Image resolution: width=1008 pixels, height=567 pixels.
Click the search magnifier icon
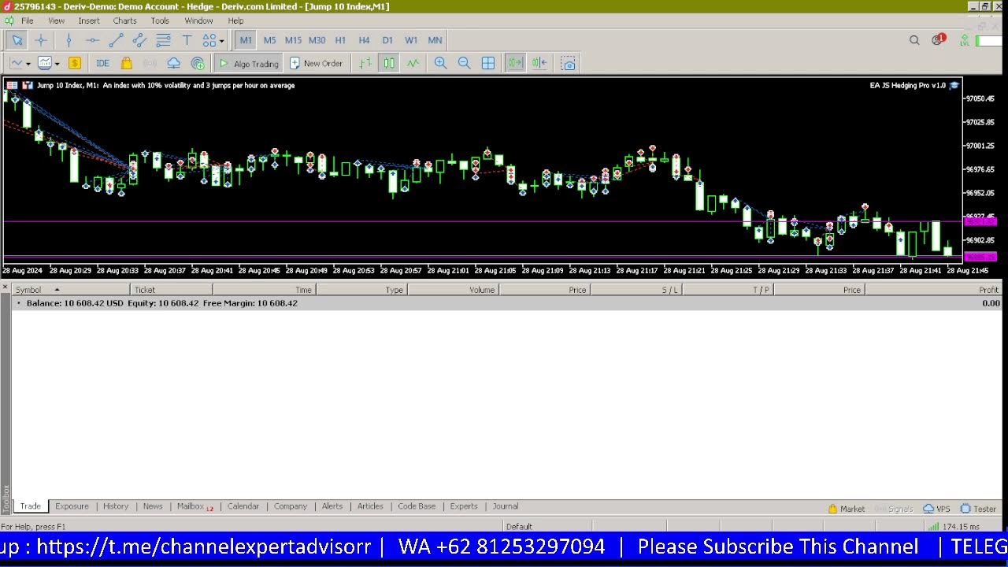[x=914, y=40]
